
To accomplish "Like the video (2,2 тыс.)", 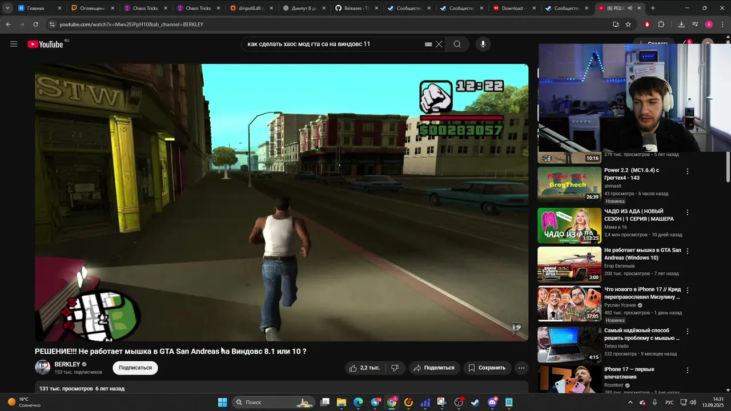I will coord(365,368).
